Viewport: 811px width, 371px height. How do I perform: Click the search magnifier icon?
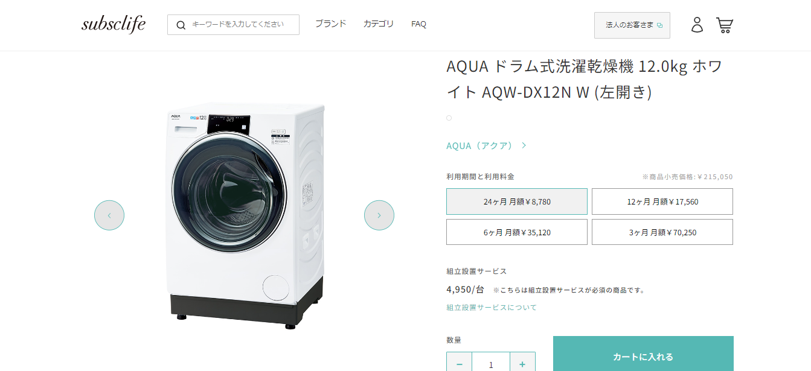tap(181, 25)
